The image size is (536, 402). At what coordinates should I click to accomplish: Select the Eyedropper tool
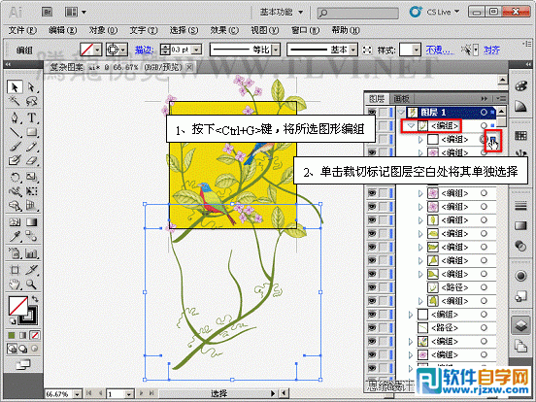point(15,236)
